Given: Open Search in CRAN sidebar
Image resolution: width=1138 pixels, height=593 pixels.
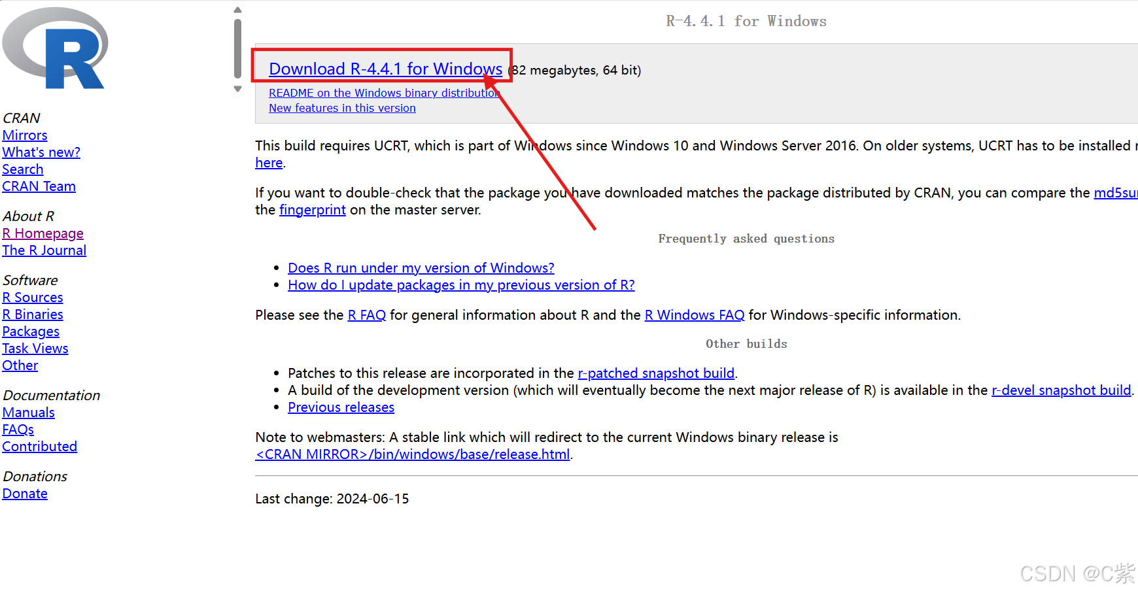Looking at the screenshot, I should [23, 169].
